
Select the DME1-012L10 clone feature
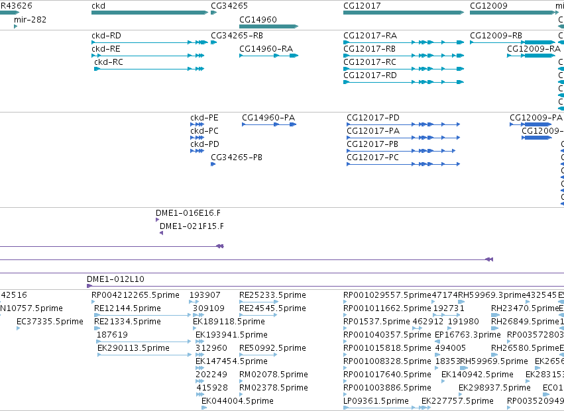click(325, 286)
